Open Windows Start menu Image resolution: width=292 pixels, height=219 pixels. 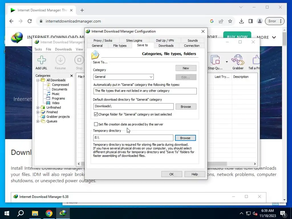click(x=7, y=213)
